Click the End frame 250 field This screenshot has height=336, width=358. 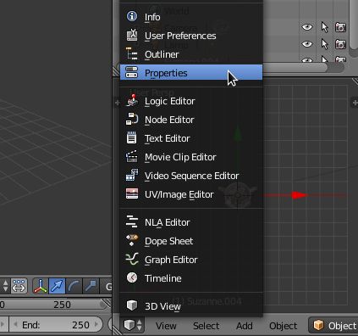(x=56, y=325)
